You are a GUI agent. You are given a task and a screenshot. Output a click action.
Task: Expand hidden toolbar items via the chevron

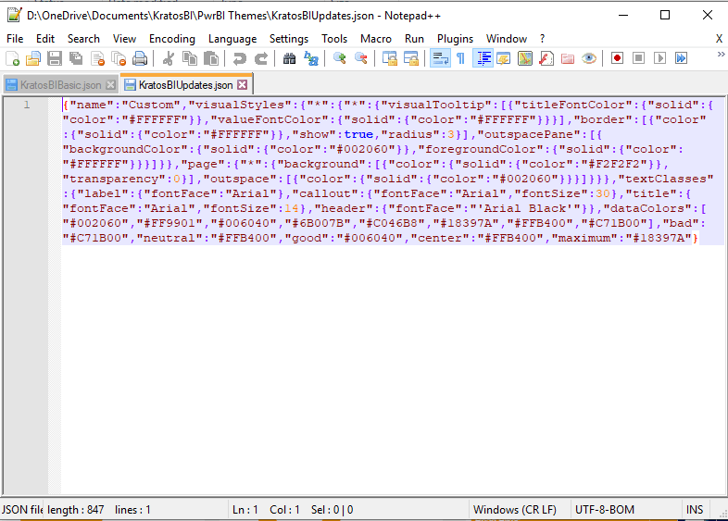[721, 55]
